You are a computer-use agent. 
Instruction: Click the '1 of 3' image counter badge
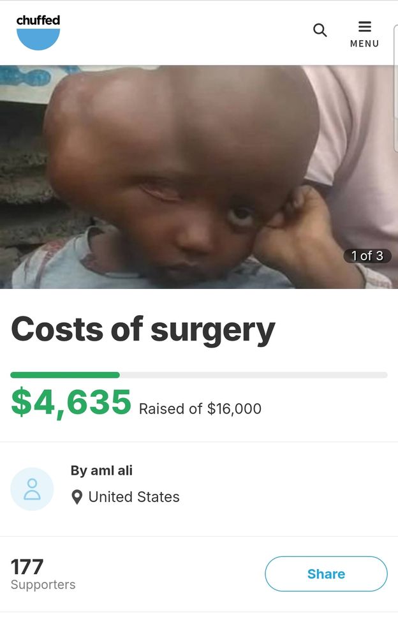tap(367, 256)
